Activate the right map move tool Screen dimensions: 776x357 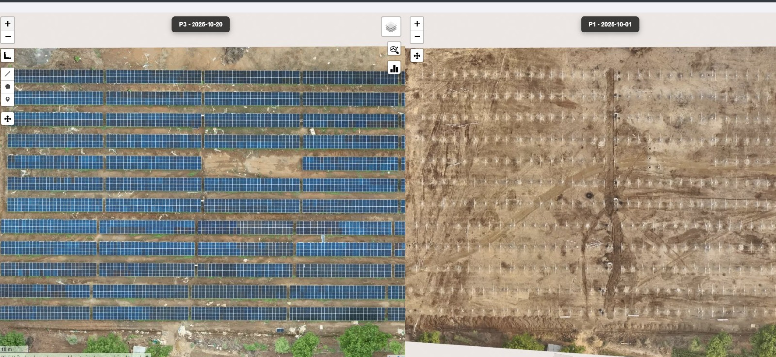coord(417,56)
